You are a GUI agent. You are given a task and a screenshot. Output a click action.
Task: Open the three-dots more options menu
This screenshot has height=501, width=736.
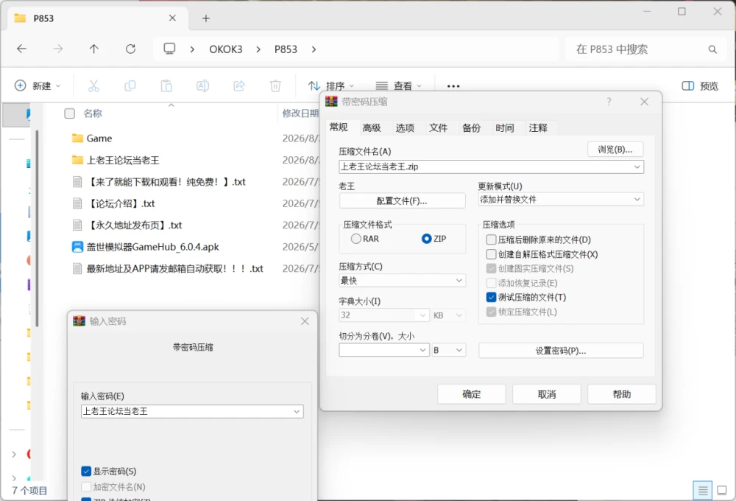[453, 86]
